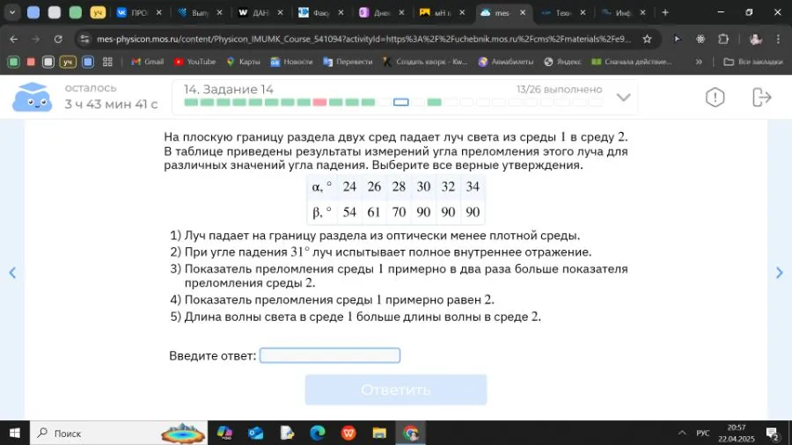Open the 'Яндекс' bookmark

562,62
